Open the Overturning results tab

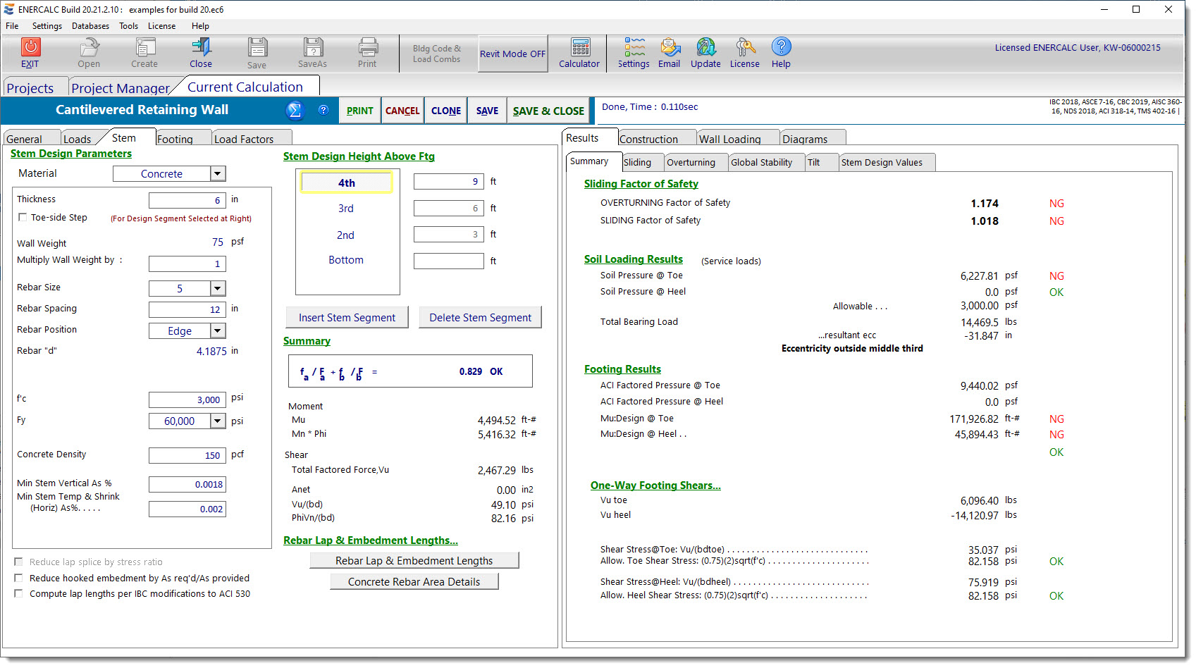[691, 163]
